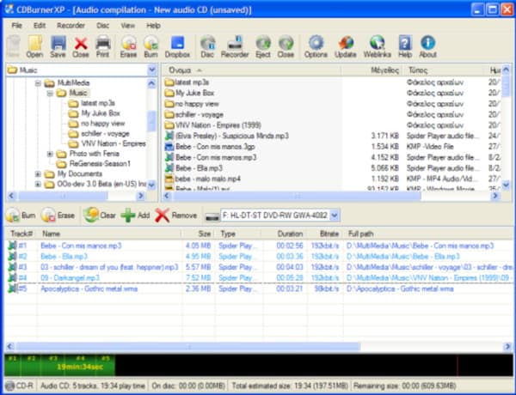Click the Burn disc icon in top toolbar
Screen dimensions: 516x395
[151, 46]
